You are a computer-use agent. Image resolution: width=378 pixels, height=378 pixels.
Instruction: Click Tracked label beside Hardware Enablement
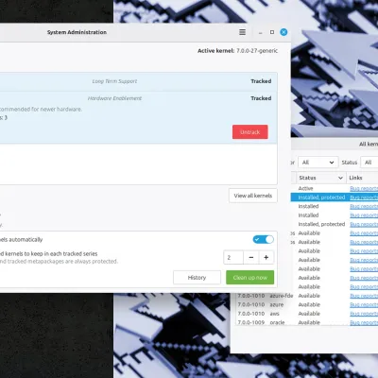point(261,98)
